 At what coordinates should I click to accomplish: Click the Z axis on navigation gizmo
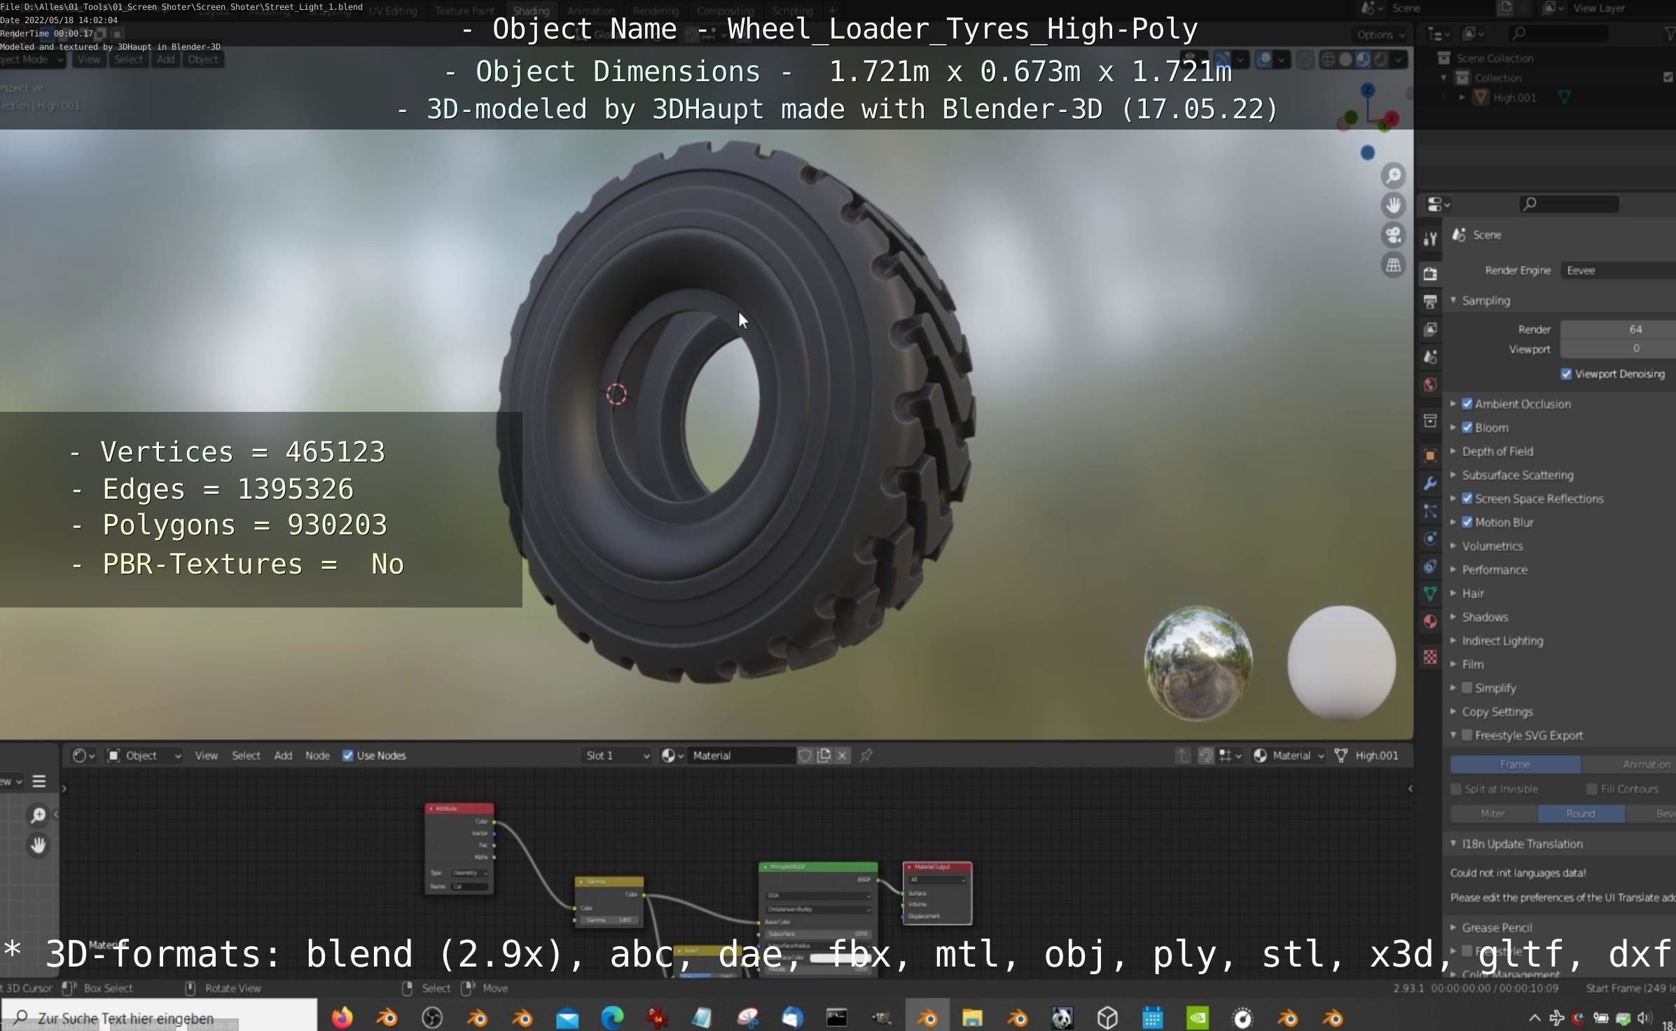1368,90
